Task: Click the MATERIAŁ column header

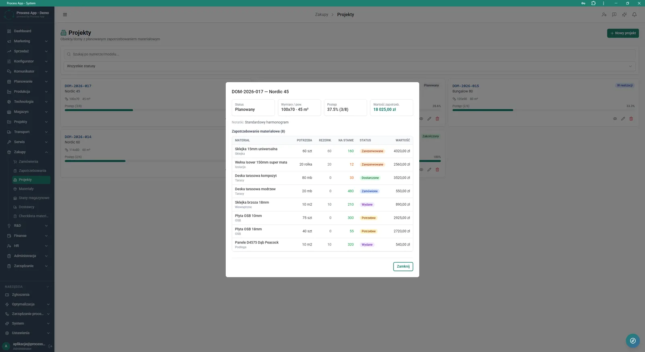Action: (x=242, y=140)
